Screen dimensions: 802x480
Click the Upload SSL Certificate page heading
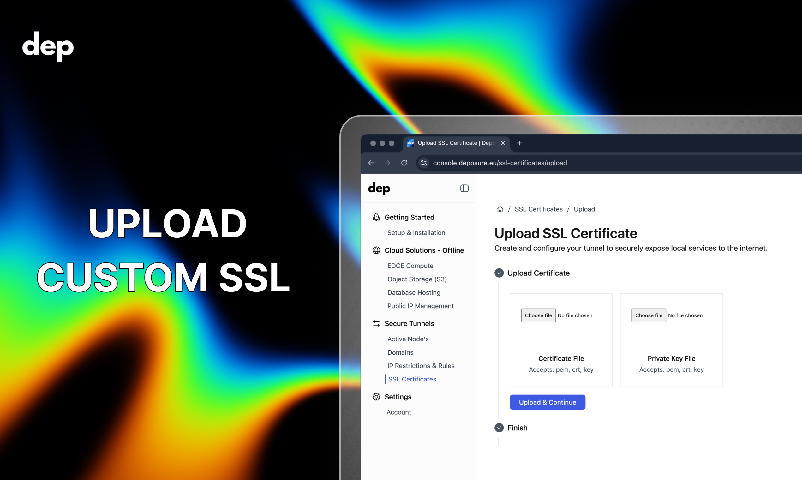coord(566,234)
